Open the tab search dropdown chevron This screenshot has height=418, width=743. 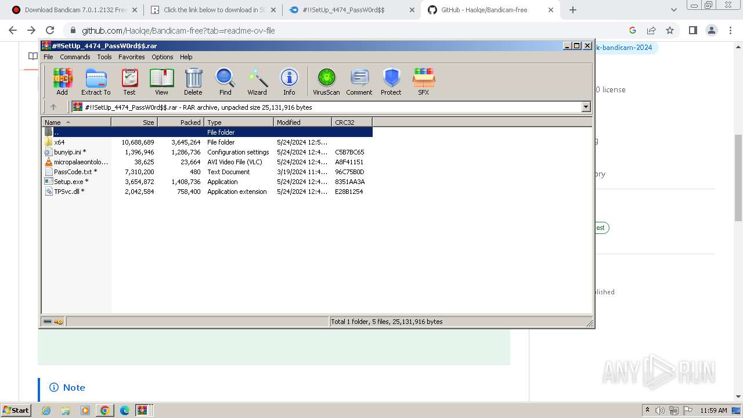(673, 10)
